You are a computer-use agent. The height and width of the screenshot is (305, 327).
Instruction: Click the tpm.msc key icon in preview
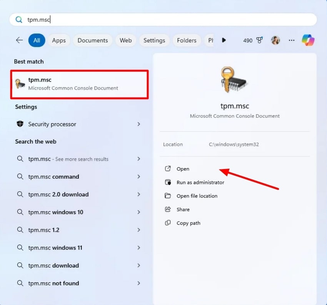click(234, 80)
